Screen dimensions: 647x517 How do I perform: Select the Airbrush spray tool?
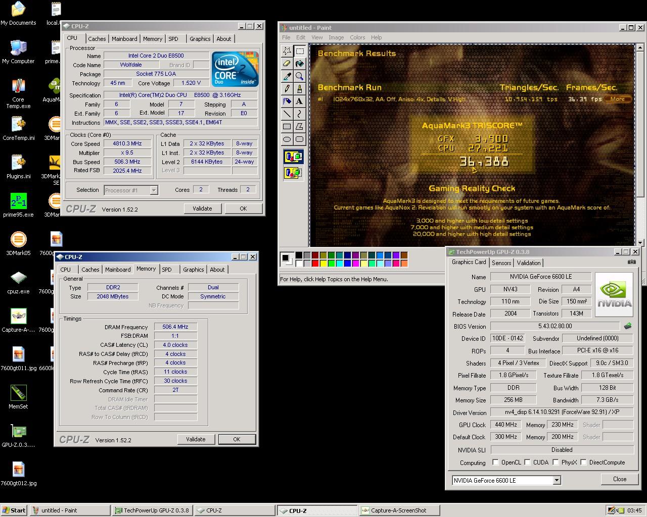(x=287, y=101)
